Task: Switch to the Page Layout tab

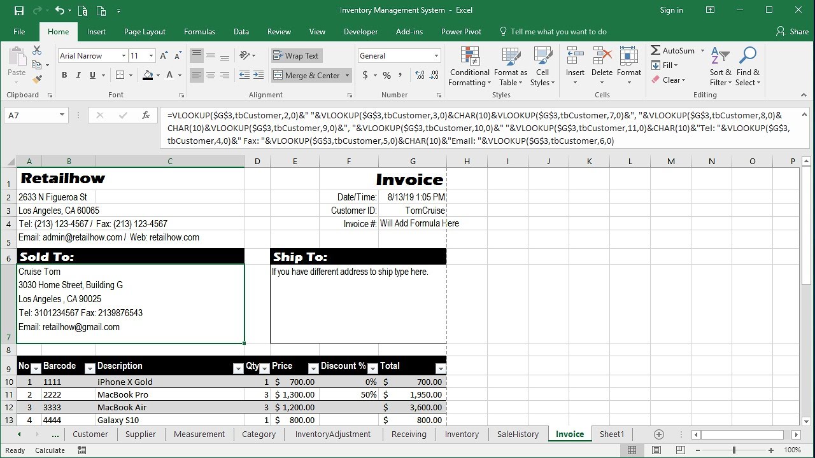Action: pyautogui.click(x=145, y=32)
